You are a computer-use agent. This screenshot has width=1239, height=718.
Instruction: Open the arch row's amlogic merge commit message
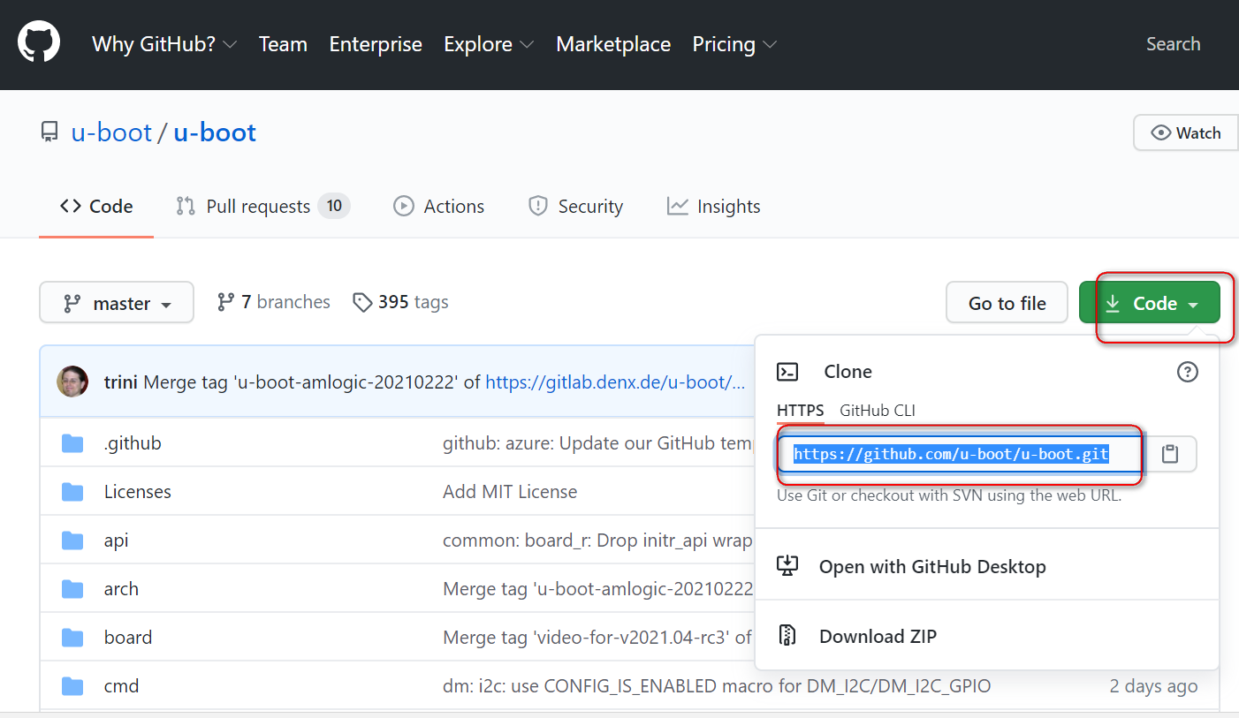[x=598, y=589]
